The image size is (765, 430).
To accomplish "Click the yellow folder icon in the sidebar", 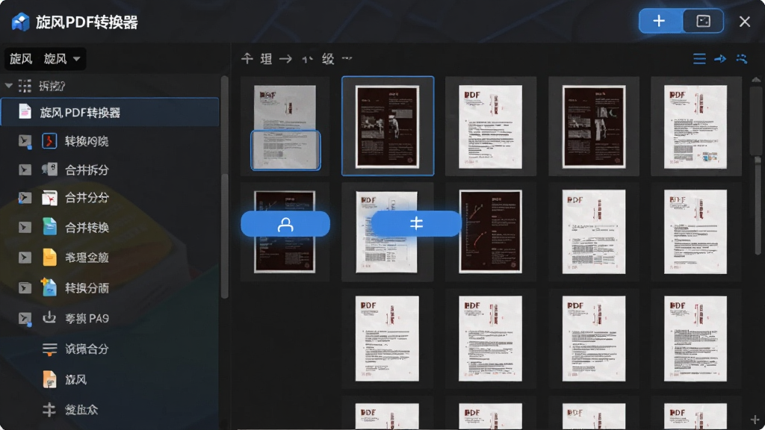I will [49, 257].
